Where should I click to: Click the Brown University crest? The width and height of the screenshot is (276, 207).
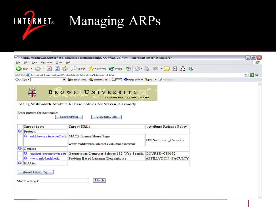(32, 92)
